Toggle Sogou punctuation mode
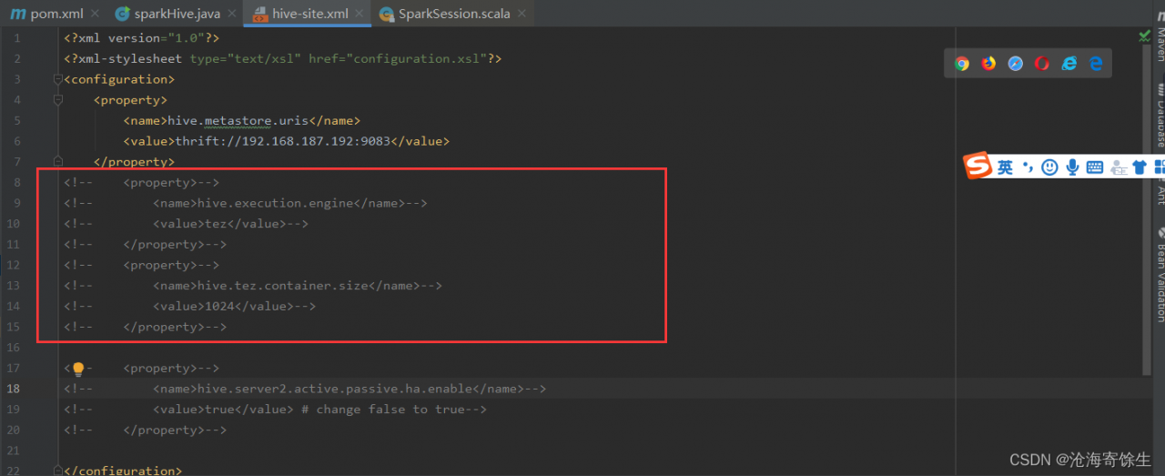Image resolution: width=1165 pixels, height=476 pixels. pyautogui.click(x=1028, y=167)
